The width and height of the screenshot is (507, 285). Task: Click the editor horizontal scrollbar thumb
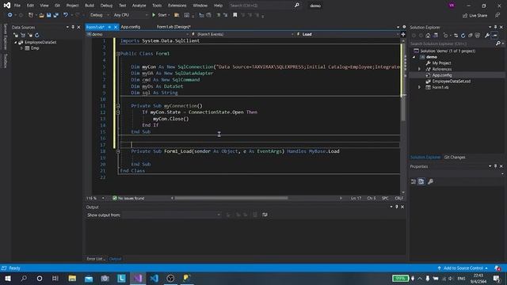[231, 198]
